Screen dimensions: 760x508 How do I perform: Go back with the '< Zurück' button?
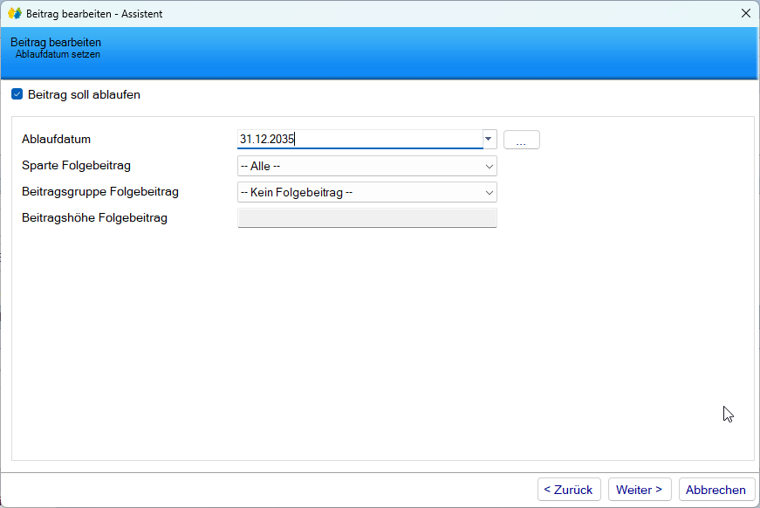tap(568, 490)
